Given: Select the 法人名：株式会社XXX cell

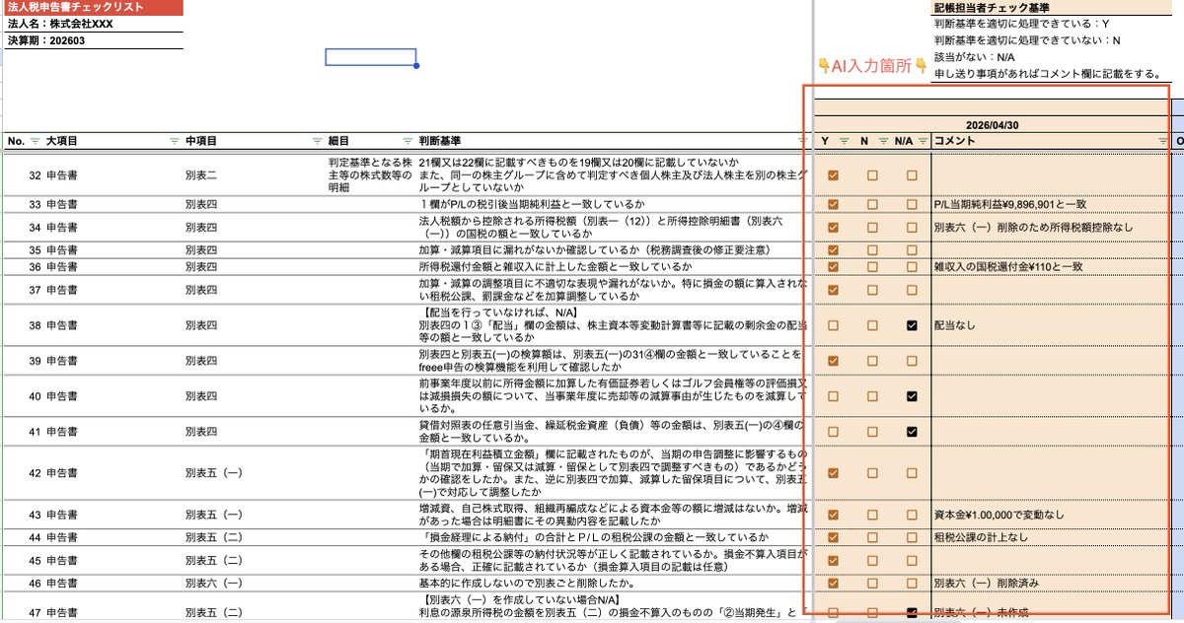Looking at the screenshot, I should tap(92, 24).
